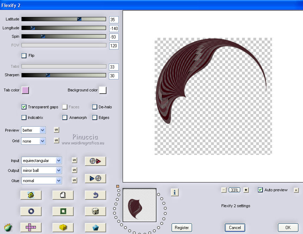The height and width of the screenshot is (234, 303).
Task: Click the dice randomize button
Action: coord(95,211)
